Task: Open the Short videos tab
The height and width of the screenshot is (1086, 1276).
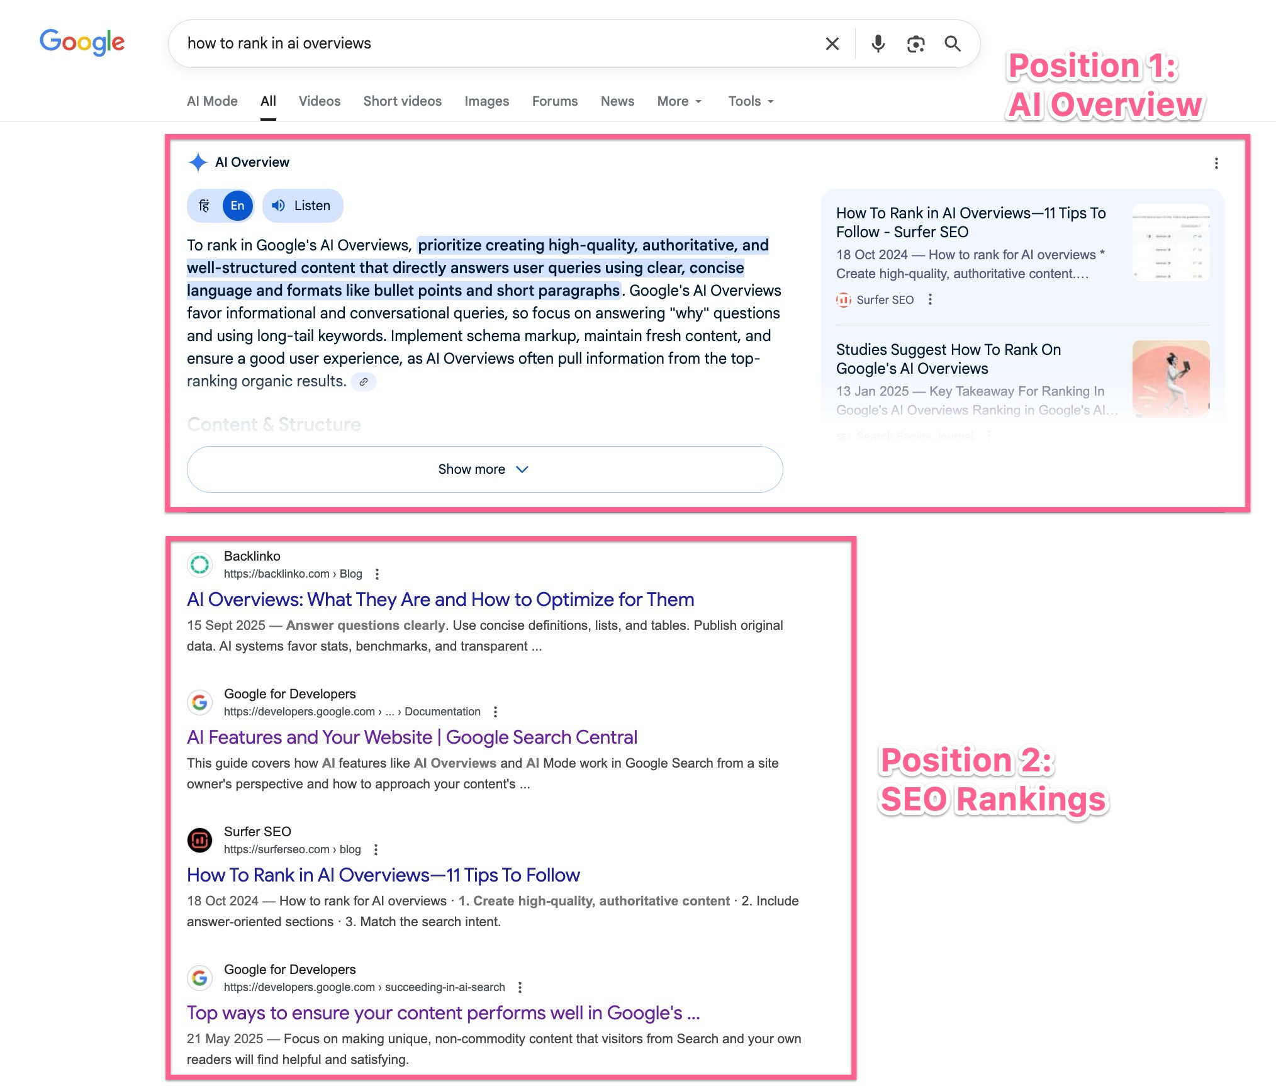Action: click(403, 101)
